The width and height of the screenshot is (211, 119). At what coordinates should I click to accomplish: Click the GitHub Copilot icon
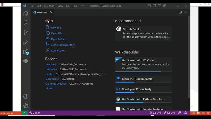click(119, 29)
